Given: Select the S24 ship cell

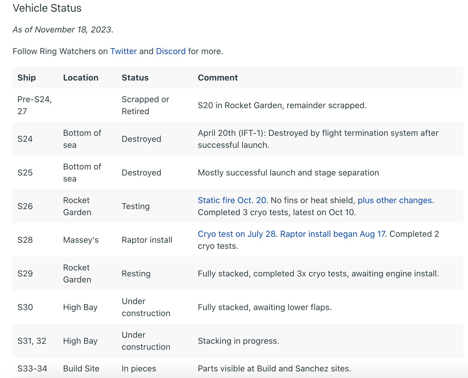Looking at the screenshot, I should 25,139.
